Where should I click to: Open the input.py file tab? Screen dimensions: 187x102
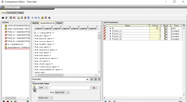(x=36, y=23)
